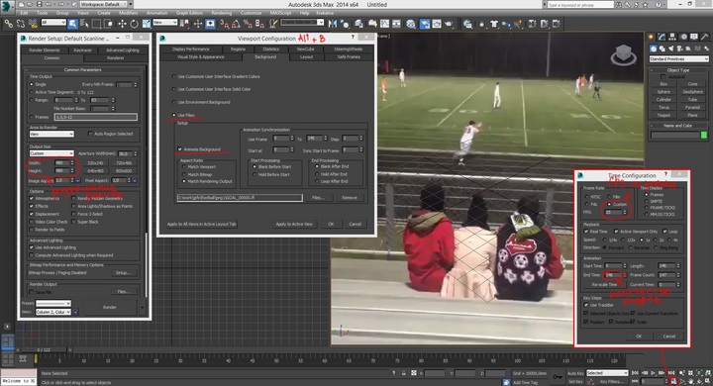
Task: Open the Standard Primitives dropdown
Action: 678,59
